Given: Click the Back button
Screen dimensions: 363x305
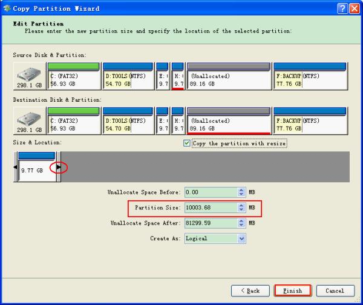Looking at the screenshot, I should coord(250,290).
